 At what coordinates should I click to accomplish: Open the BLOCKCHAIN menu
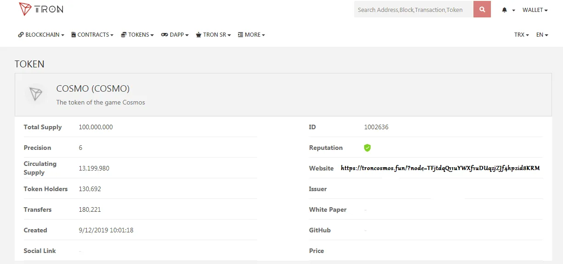point(41,35)
